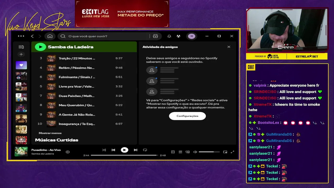Close the 'Atividade de amigos' panel
Image resolution: width=334 pixels, height=188 pixels.
229,47
